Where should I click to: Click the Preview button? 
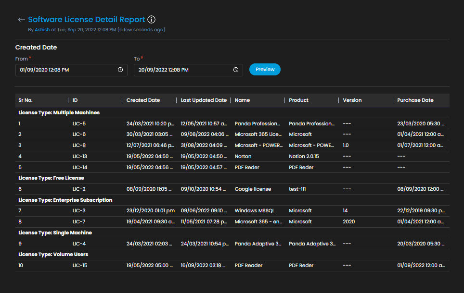(265, 70)
